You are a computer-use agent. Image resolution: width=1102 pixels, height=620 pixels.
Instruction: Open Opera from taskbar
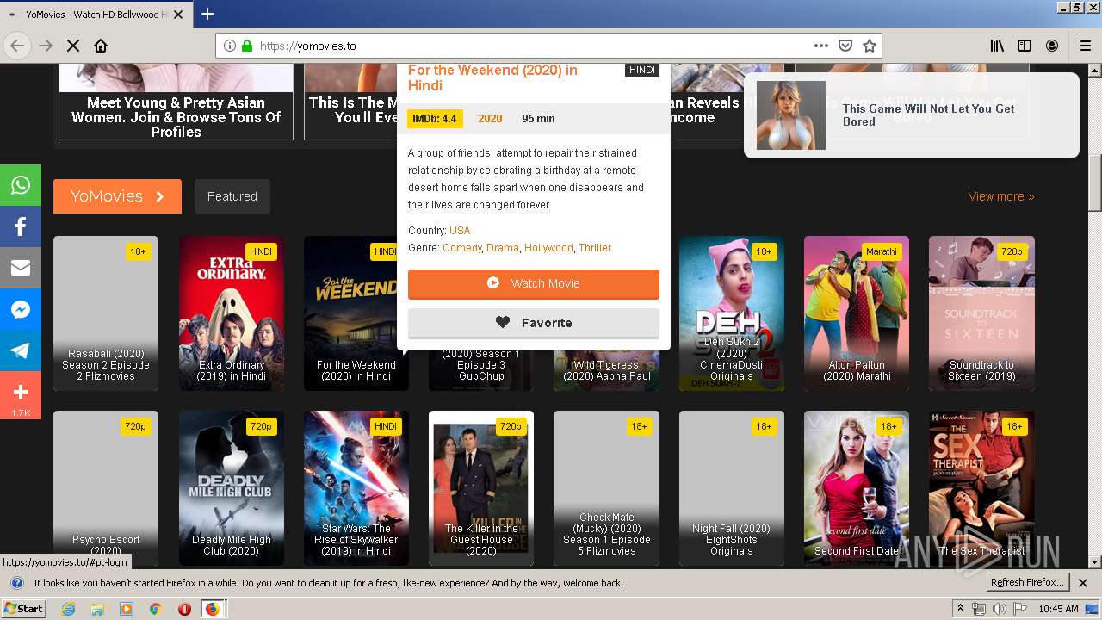(184, 609)
